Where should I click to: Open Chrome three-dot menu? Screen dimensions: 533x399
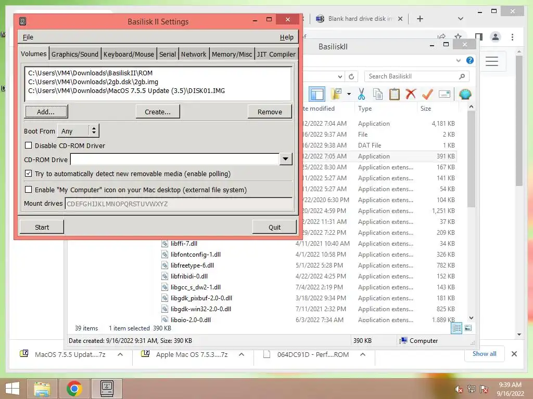pyautogui.click(x=512, y=37)
